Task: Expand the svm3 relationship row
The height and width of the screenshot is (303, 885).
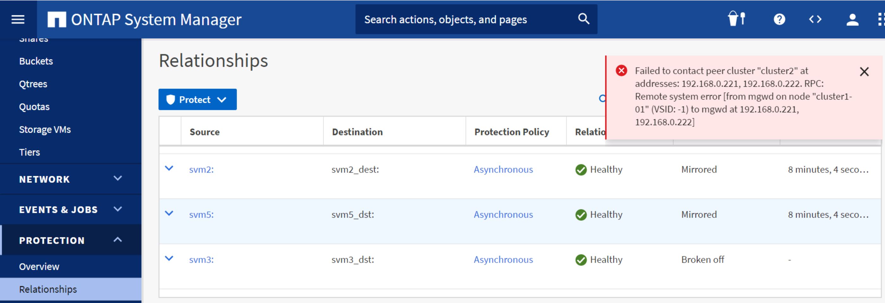Action: pyautogui.click(x=169, y=258)
